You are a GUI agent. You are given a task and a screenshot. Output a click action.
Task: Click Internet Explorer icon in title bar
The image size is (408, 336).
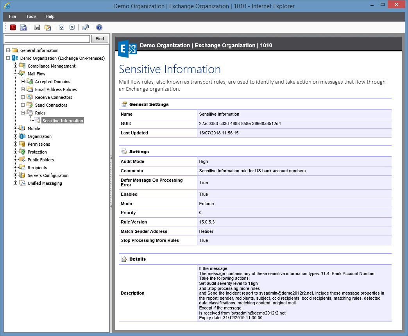(x=7, y=6)
